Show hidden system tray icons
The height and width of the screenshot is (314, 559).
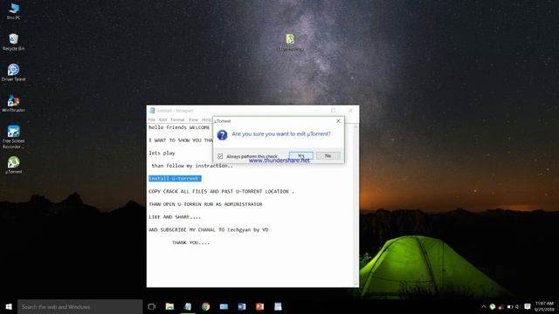[483, 306]
